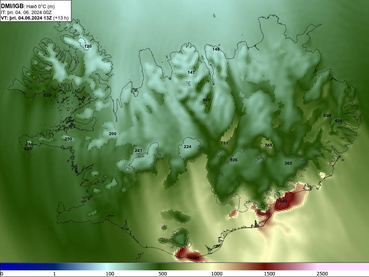The image size is (369, 277).
Task: Click the 406 value on the east coast
Action: 338,121
